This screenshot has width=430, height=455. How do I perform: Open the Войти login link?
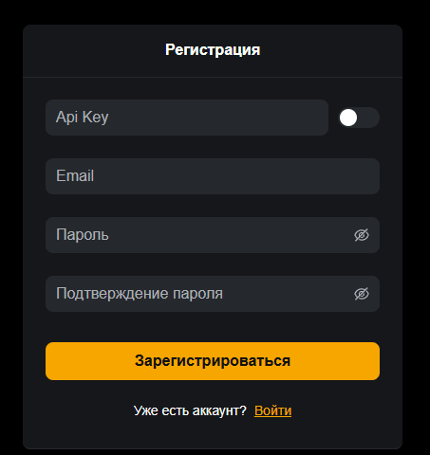272,410
